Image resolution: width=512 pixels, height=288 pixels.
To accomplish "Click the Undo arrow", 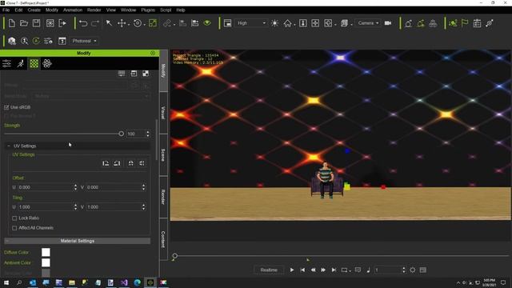I will (83, 23).
